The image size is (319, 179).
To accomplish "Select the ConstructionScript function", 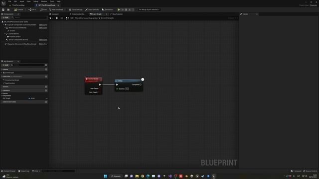I will 12,80.
